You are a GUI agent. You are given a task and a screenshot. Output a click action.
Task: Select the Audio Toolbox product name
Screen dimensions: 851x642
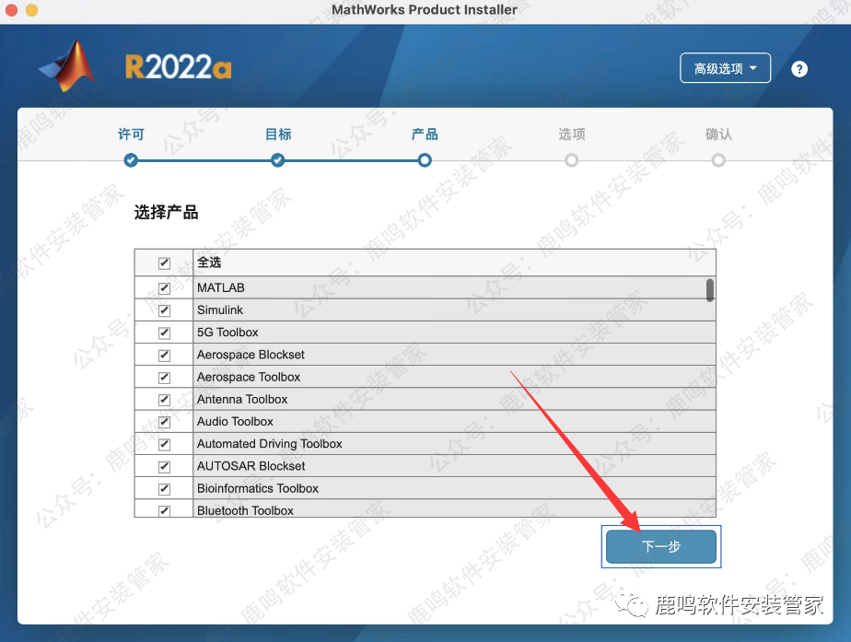pyautogui.click(x=235, y=421)
